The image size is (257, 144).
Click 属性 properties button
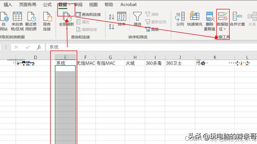[x=83, y=22]
